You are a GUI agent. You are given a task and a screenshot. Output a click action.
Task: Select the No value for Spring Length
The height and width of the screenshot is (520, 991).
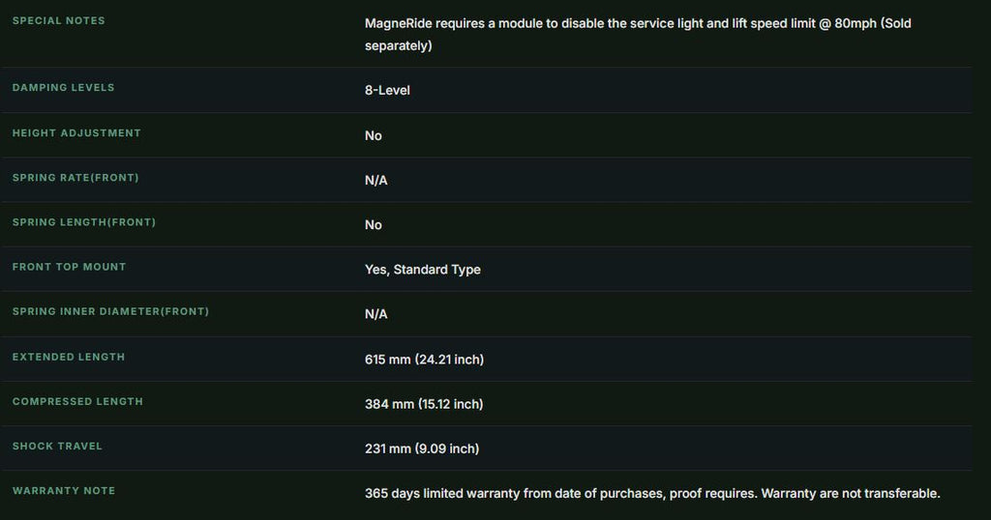point(374,224)
